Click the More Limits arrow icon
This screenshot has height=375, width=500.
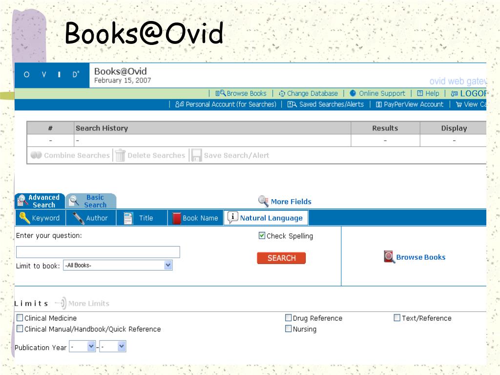[61, 303]
